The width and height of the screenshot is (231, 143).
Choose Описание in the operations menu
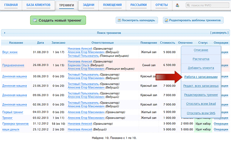201,50
